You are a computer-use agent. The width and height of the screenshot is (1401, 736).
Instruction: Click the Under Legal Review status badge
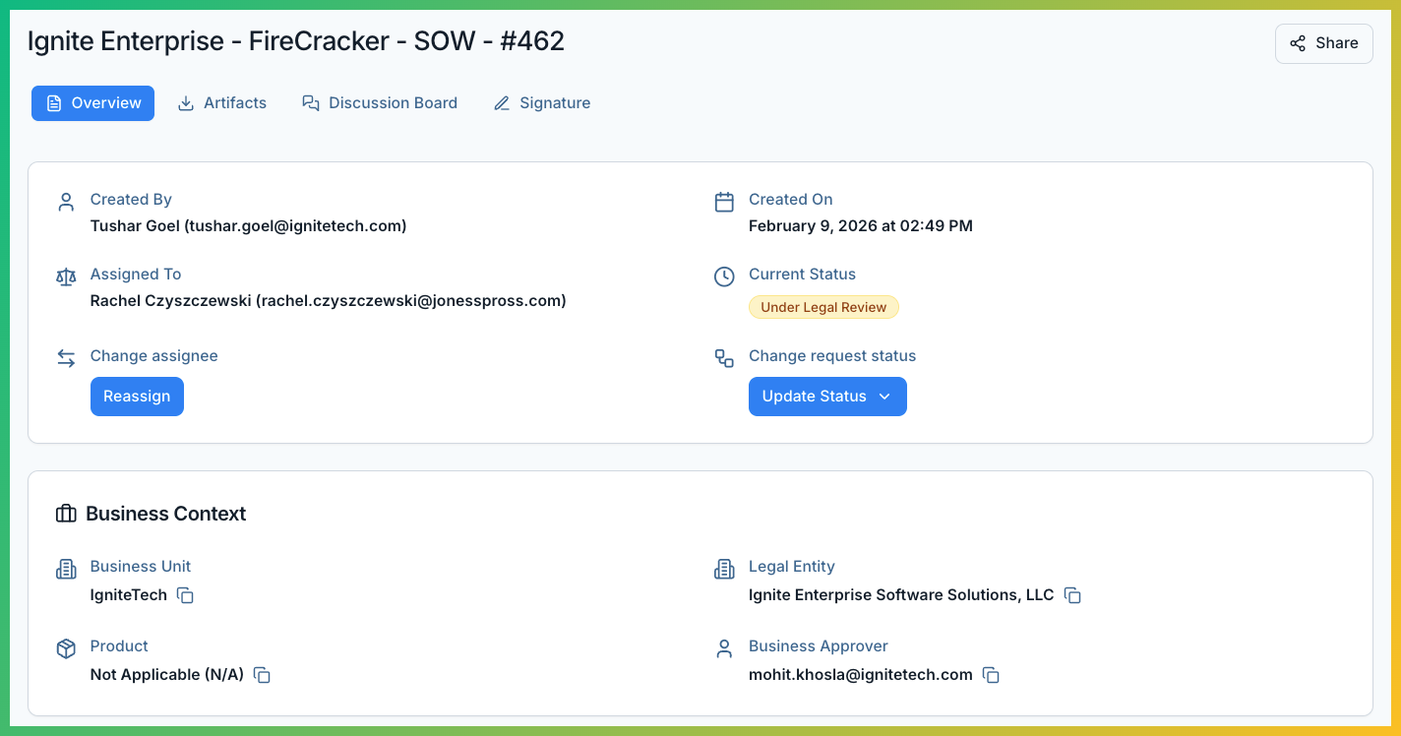point(823,307)
